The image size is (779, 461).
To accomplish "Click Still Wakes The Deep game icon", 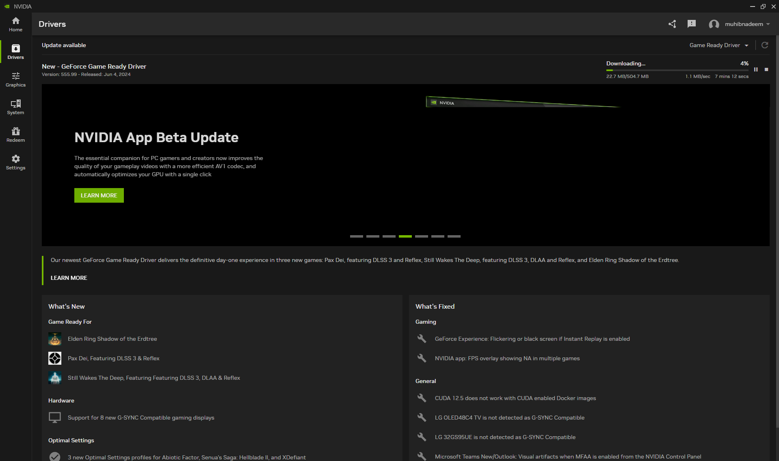I will [55, 378].
